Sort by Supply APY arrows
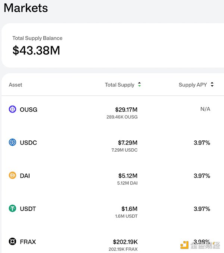 pyautogui.click(x=212, y=85)
